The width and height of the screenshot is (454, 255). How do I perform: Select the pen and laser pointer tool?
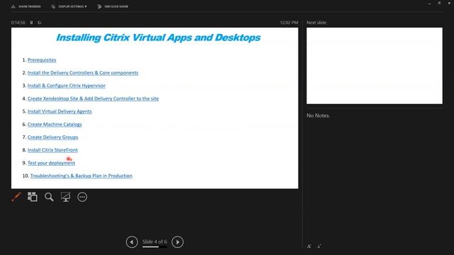(x=16, y=197)
